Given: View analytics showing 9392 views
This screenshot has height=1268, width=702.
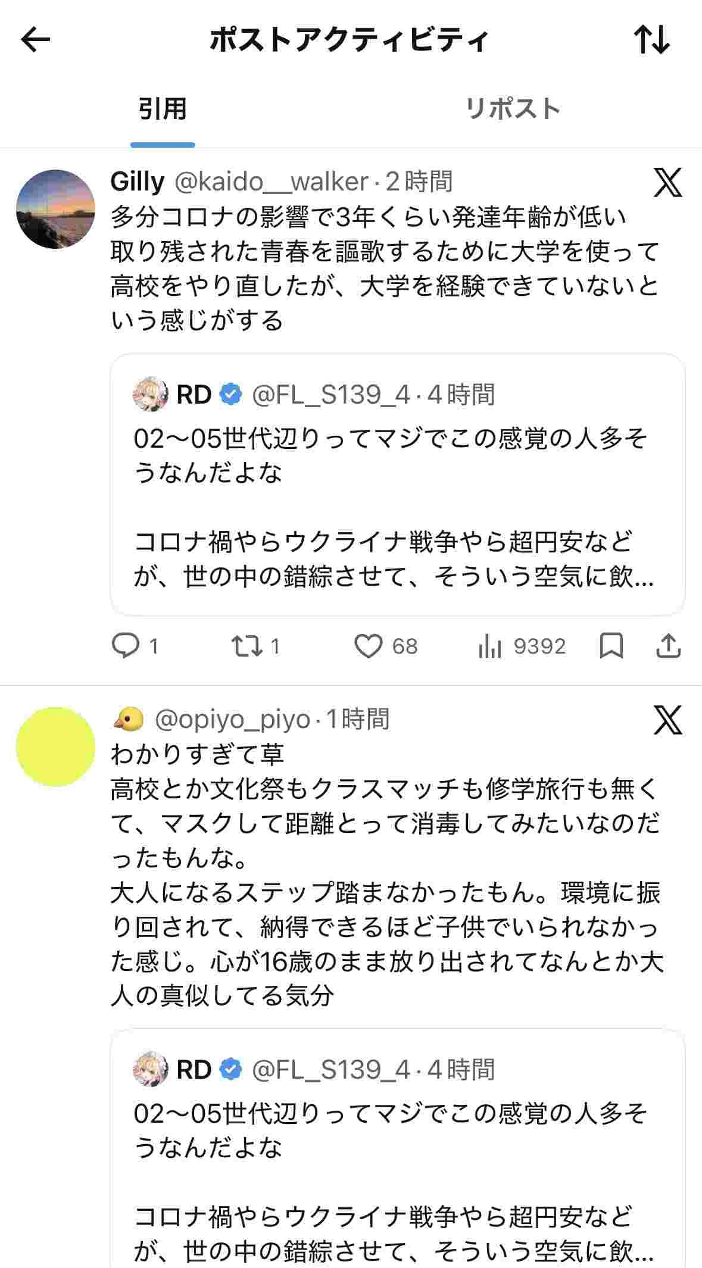Looking at the screenshot, I should (489, 646).
